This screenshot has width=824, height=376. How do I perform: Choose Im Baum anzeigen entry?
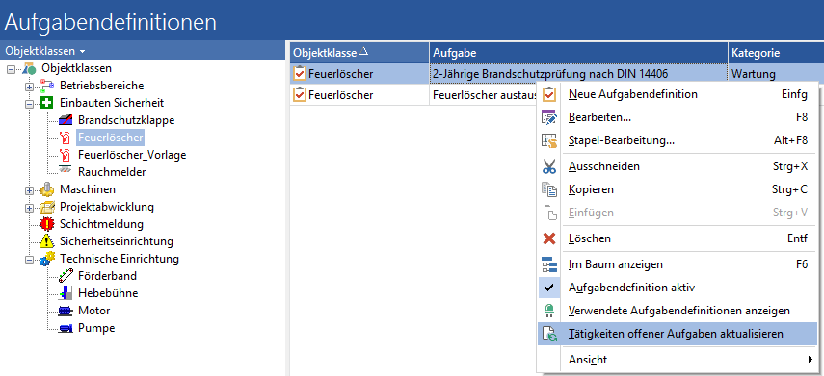[678, 264]
